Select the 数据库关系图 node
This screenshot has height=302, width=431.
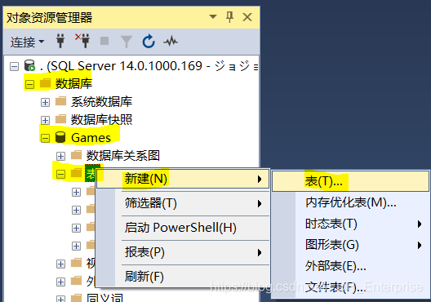[x=123, y=156]
